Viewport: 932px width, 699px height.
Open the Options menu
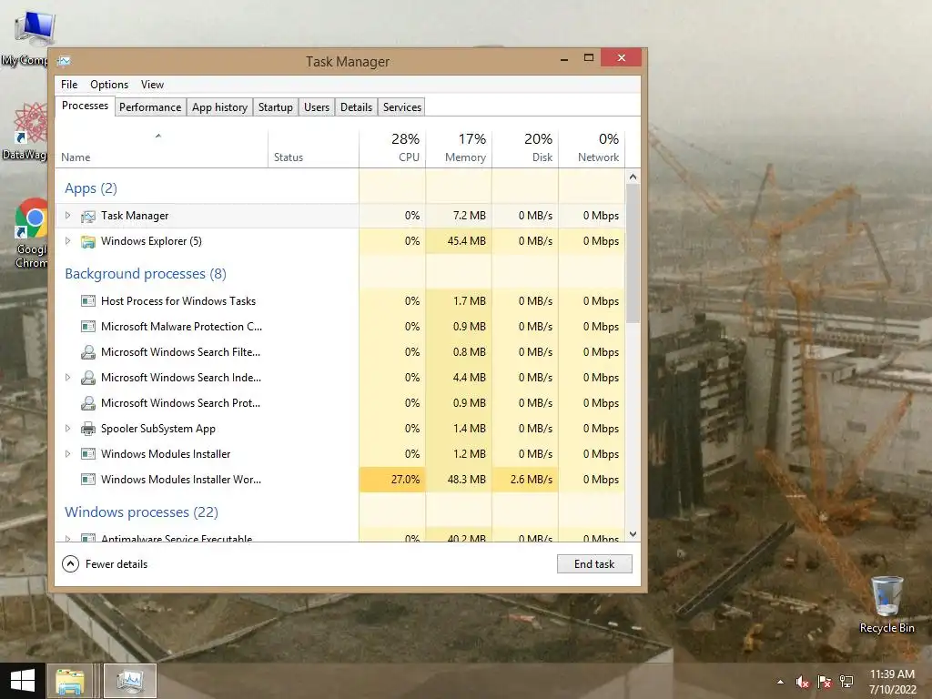click(109, 85)
